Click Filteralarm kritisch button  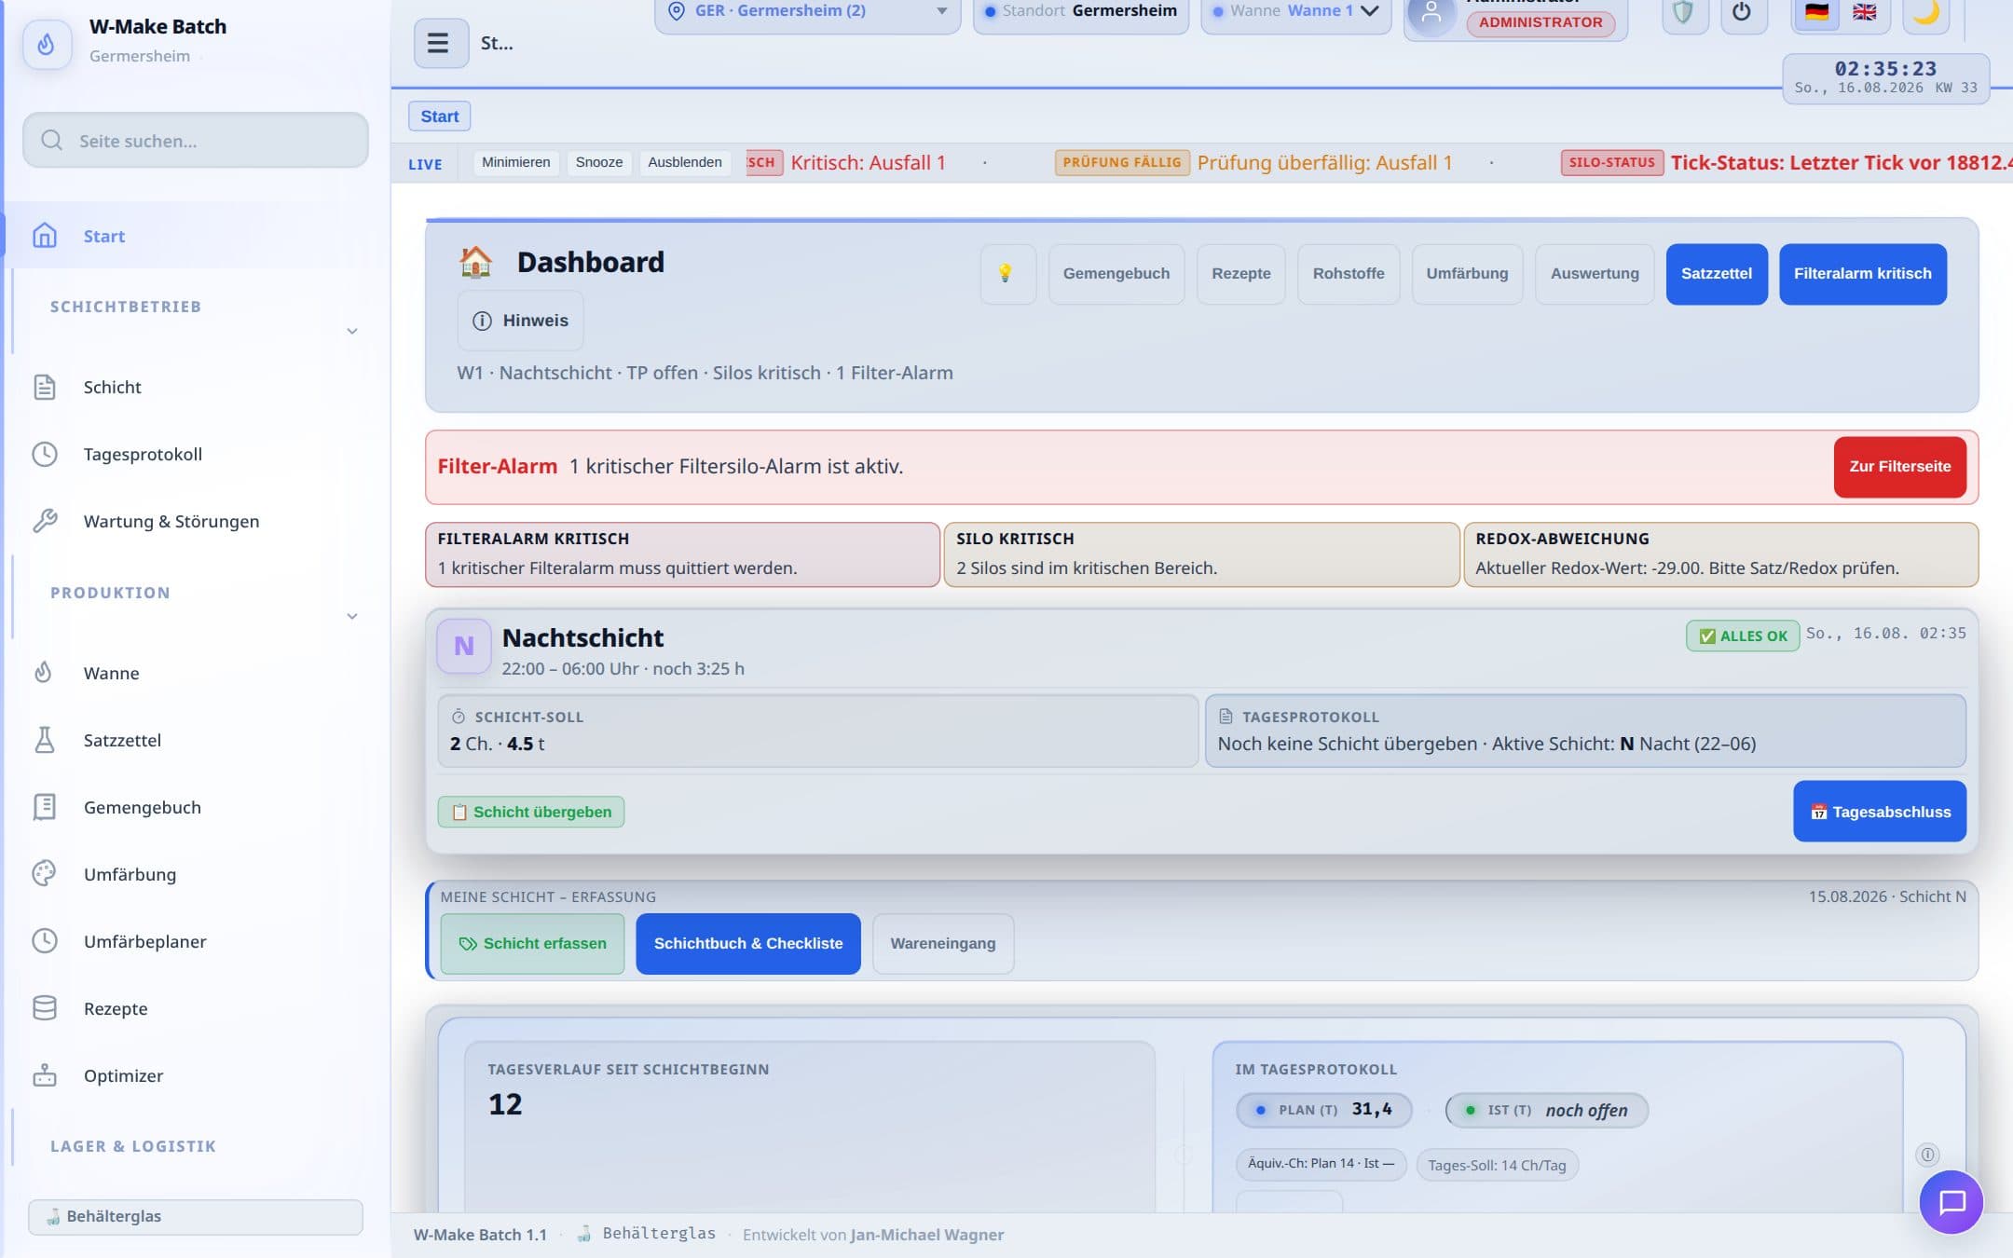click(x=1862, y=273)
